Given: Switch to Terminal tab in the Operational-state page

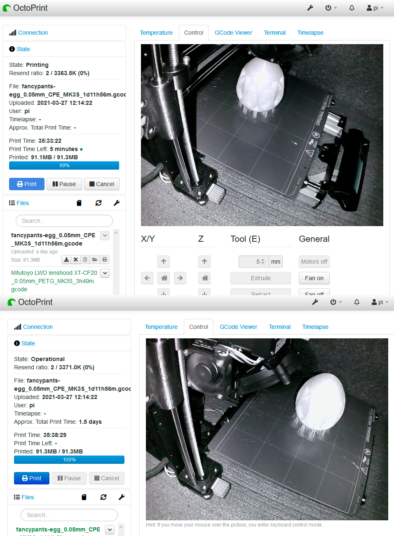Looking at the screenshot, I should [x=279, y=327].
